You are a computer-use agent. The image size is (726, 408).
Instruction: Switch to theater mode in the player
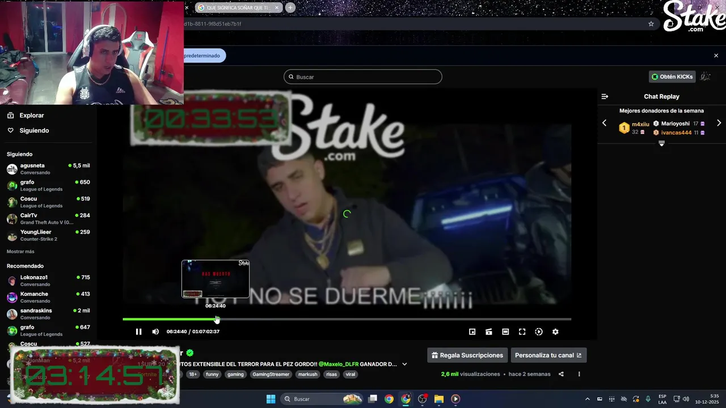click(505, 331)
